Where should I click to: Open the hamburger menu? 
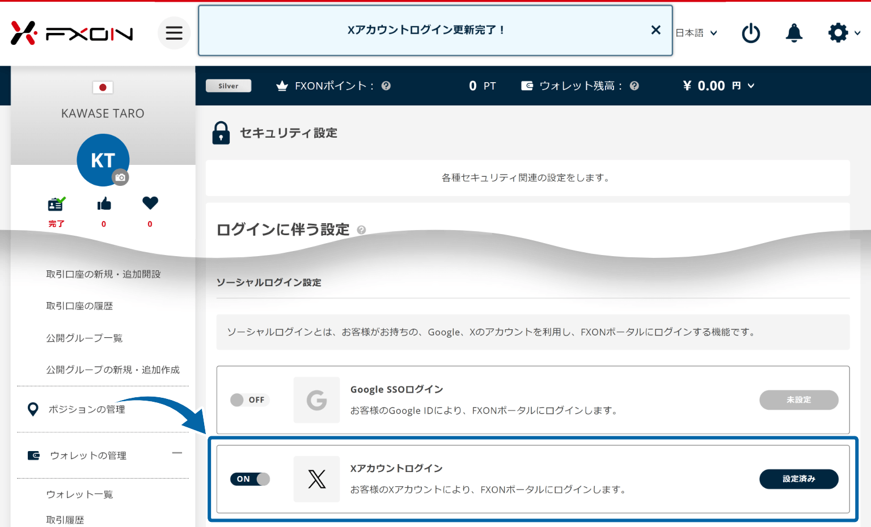(174, 33)
